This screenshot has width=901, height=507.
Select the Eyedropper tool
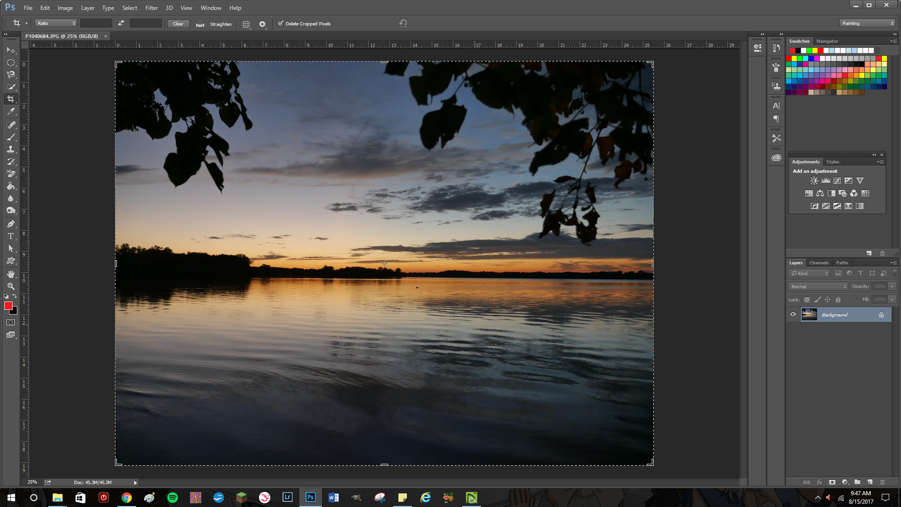point(11,112)
